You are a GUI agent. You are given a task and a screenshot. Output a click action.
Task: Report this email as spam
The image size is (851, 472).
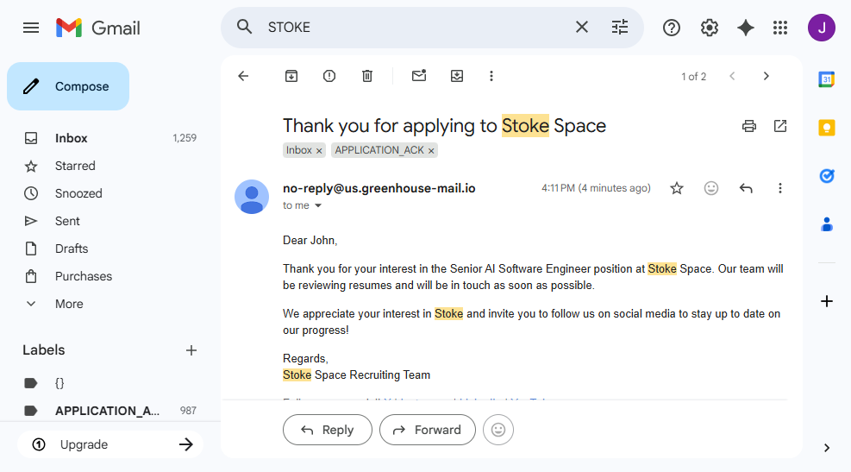click(x=329, y=76)
